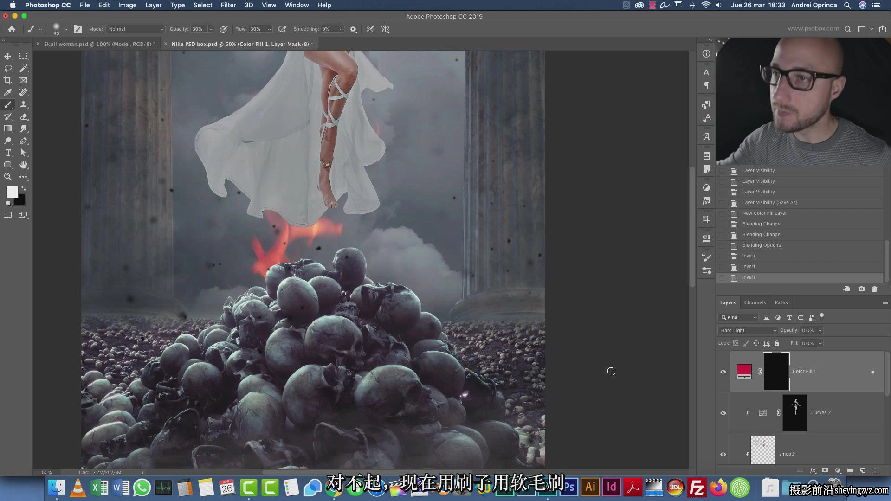Select the Move tool
This screenshot has height=501, width=891.
tap(8, 56)
